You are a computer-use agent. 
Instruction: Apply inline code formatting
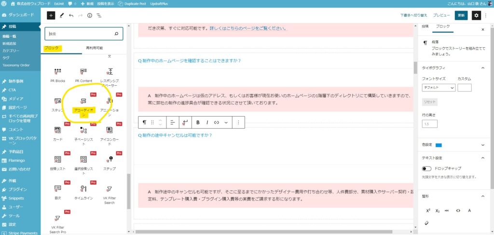[x=458, y=210]
